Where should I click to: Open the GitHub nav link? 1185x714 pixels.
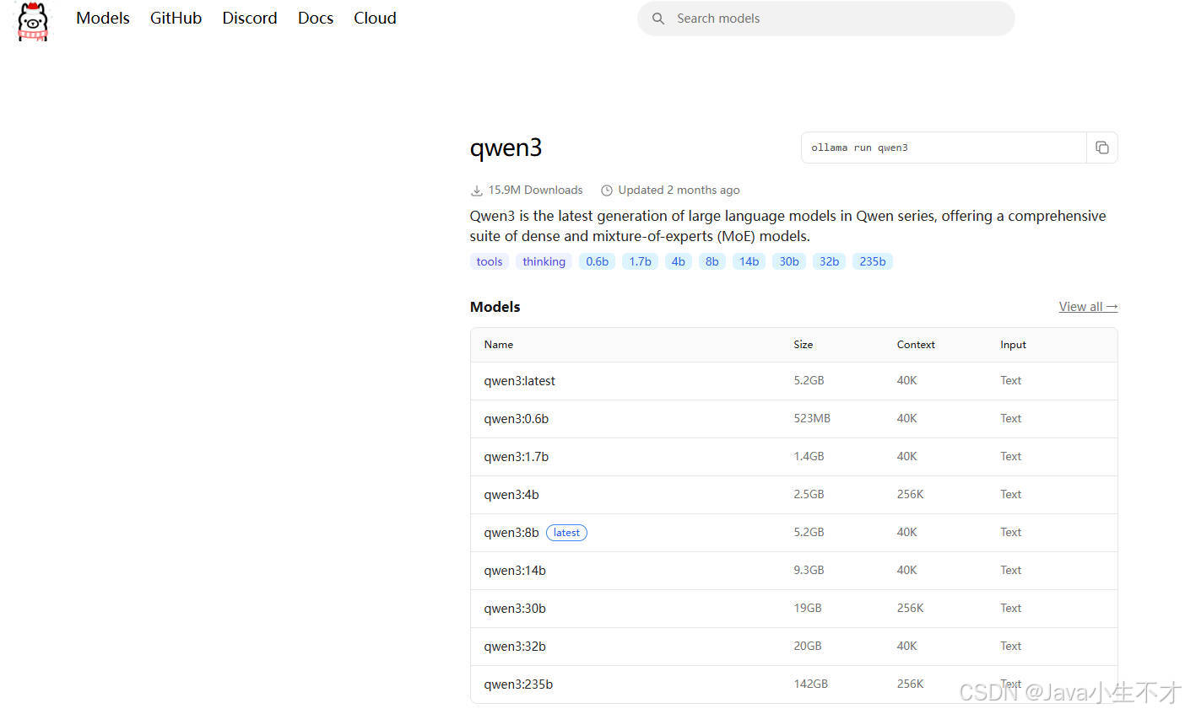176,18
